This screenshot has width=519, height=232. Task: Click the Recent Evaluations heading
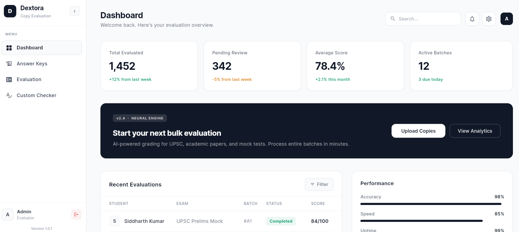pyautogui.click(x=135, y=185)
